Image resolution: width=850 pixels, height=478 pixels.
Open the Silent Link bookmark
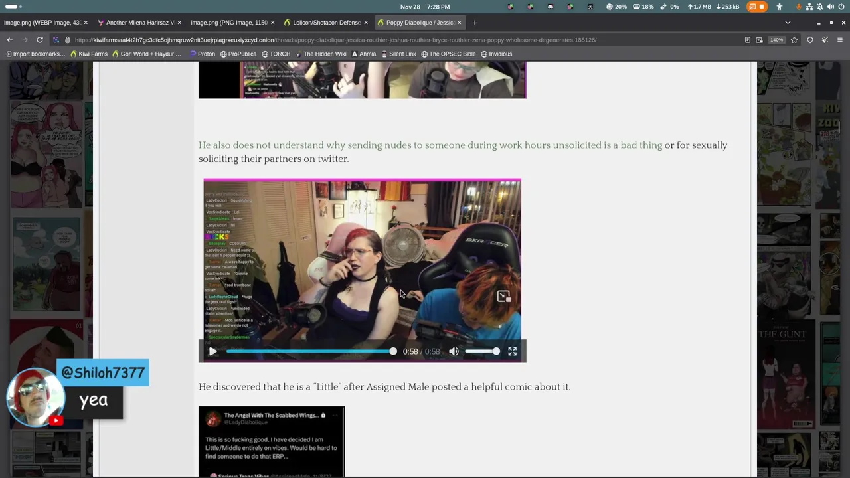tap(398, 54)
